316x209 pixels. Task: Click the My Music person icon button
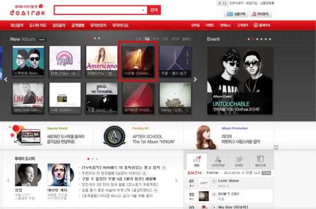pos(261,14)
